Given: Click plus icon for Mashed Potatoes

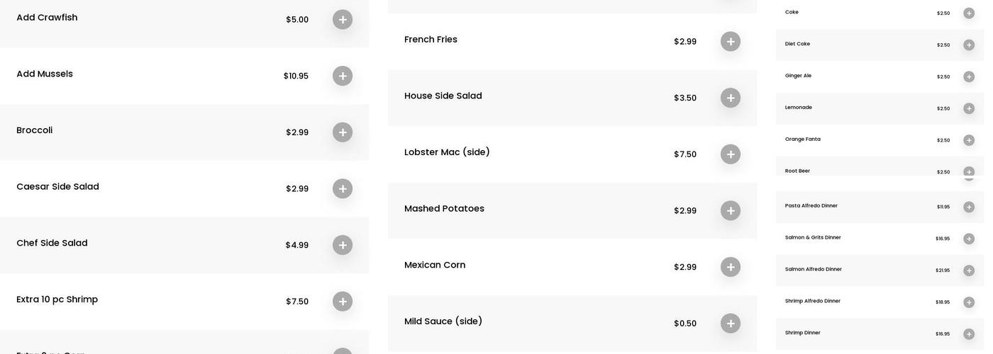Looking at the screenshot, I should (731, 211).
